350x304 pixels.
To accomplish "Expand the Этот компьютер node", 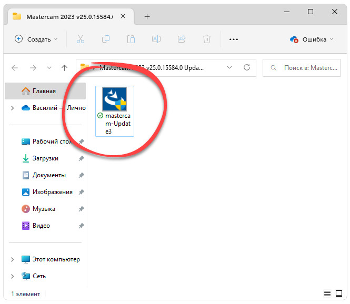I will pos(13,259).
